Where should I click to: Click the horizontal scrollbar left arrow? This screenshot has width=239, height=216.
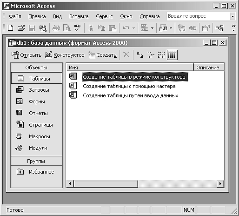[x=70, y=184]
